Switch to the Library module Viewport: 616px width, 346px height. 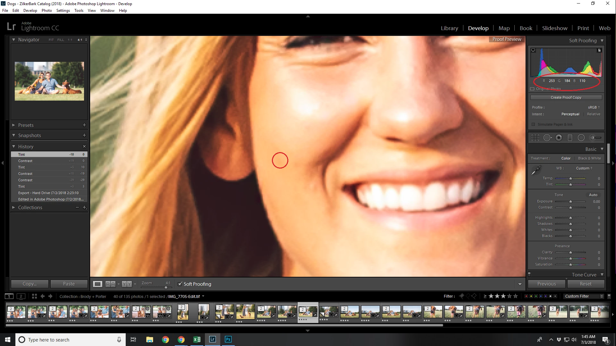[449, 28]
